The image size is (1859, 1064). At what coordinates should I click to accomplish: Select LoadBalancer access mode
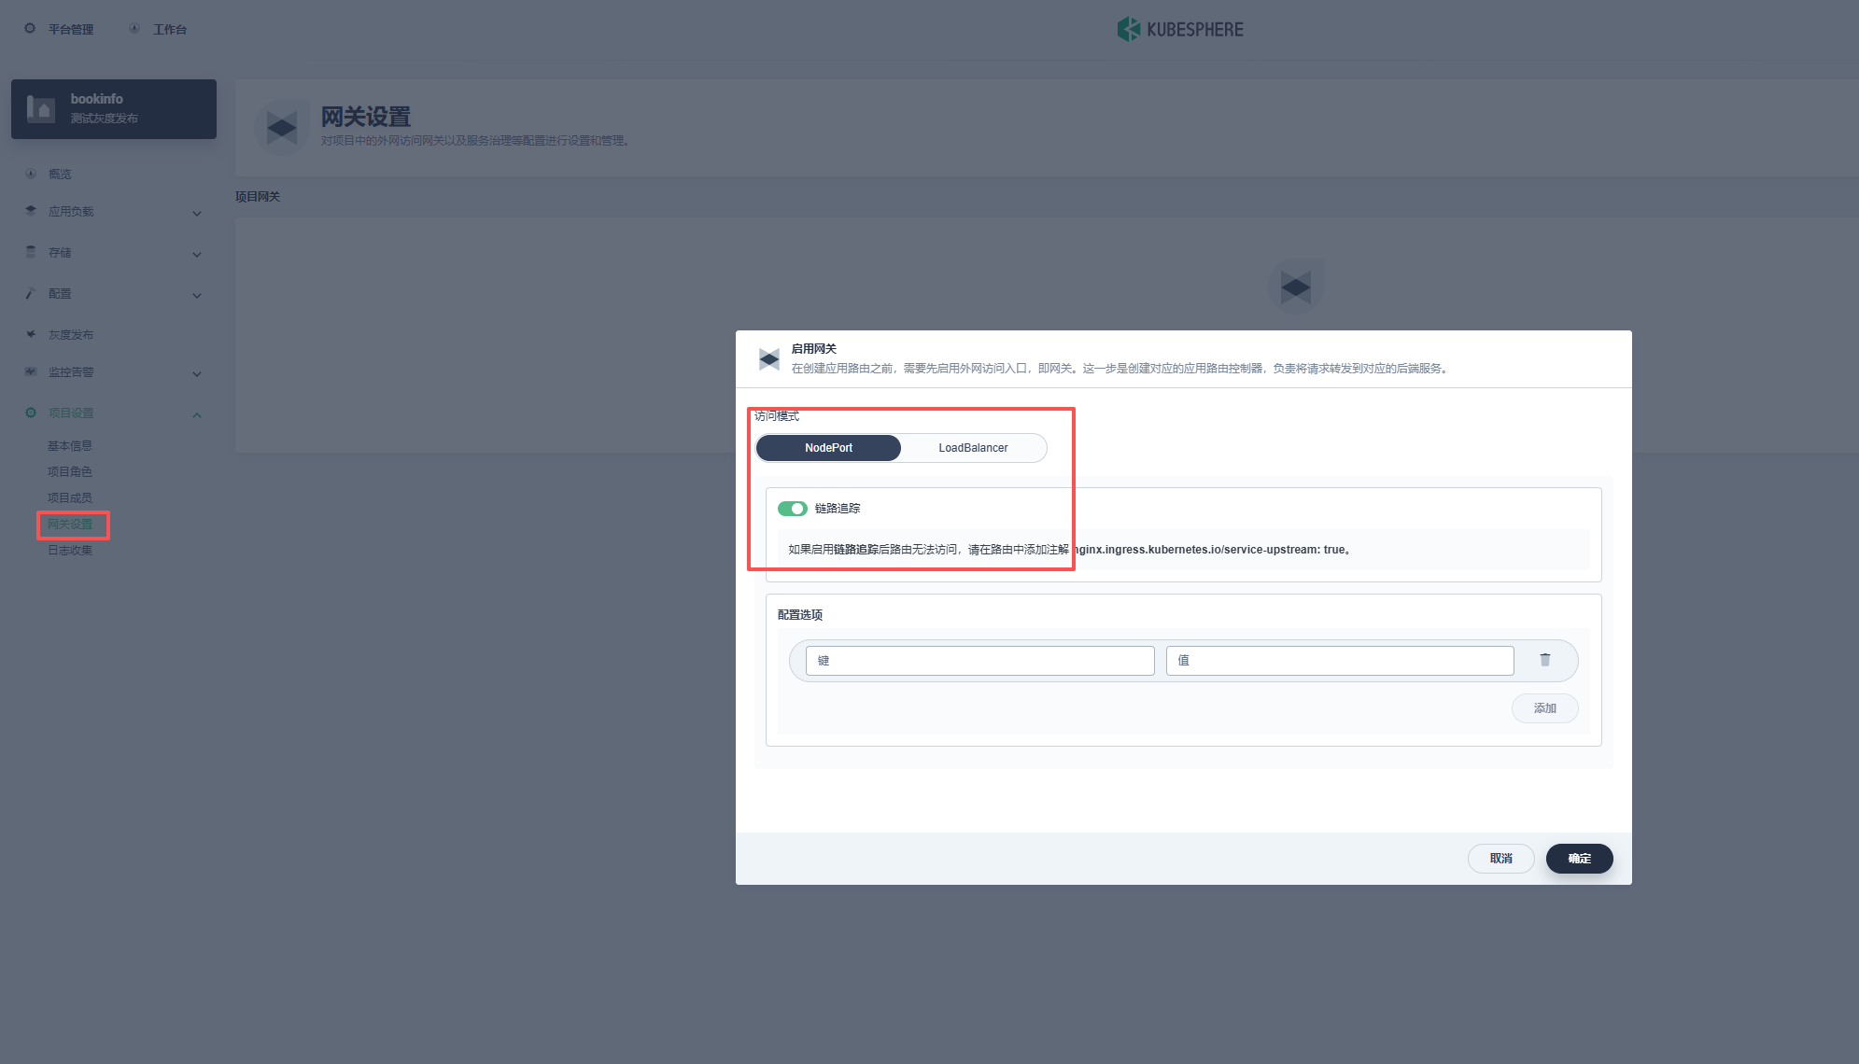point(973,448)
